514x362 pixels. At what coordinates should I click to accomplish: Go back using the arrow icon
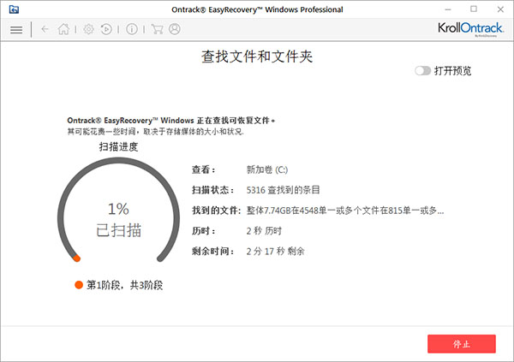pyautogui.click(x=45, y=29)
